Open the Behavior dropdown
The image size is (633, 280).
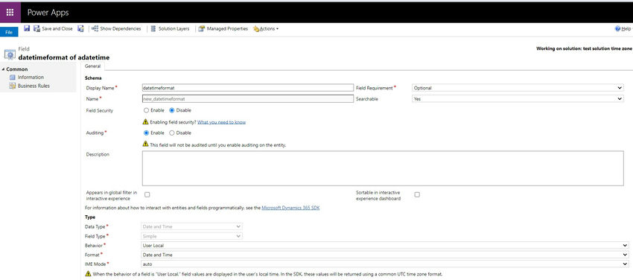tap(384, 245)
